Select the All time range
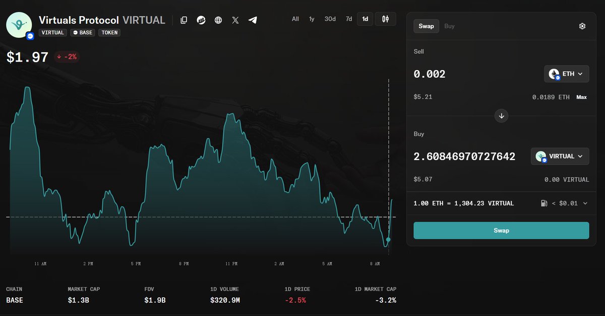 (x=295, y=19)
